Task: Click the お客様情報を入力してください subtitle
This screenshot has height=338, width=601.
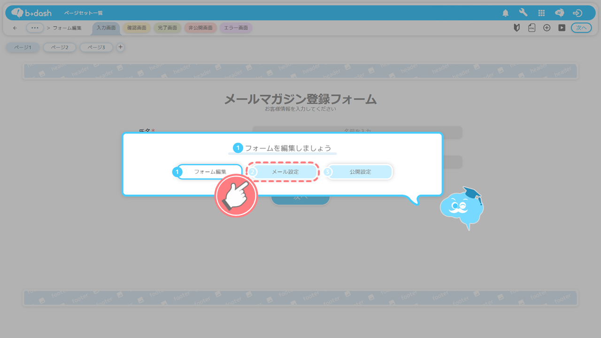Action: pos(300,109)
